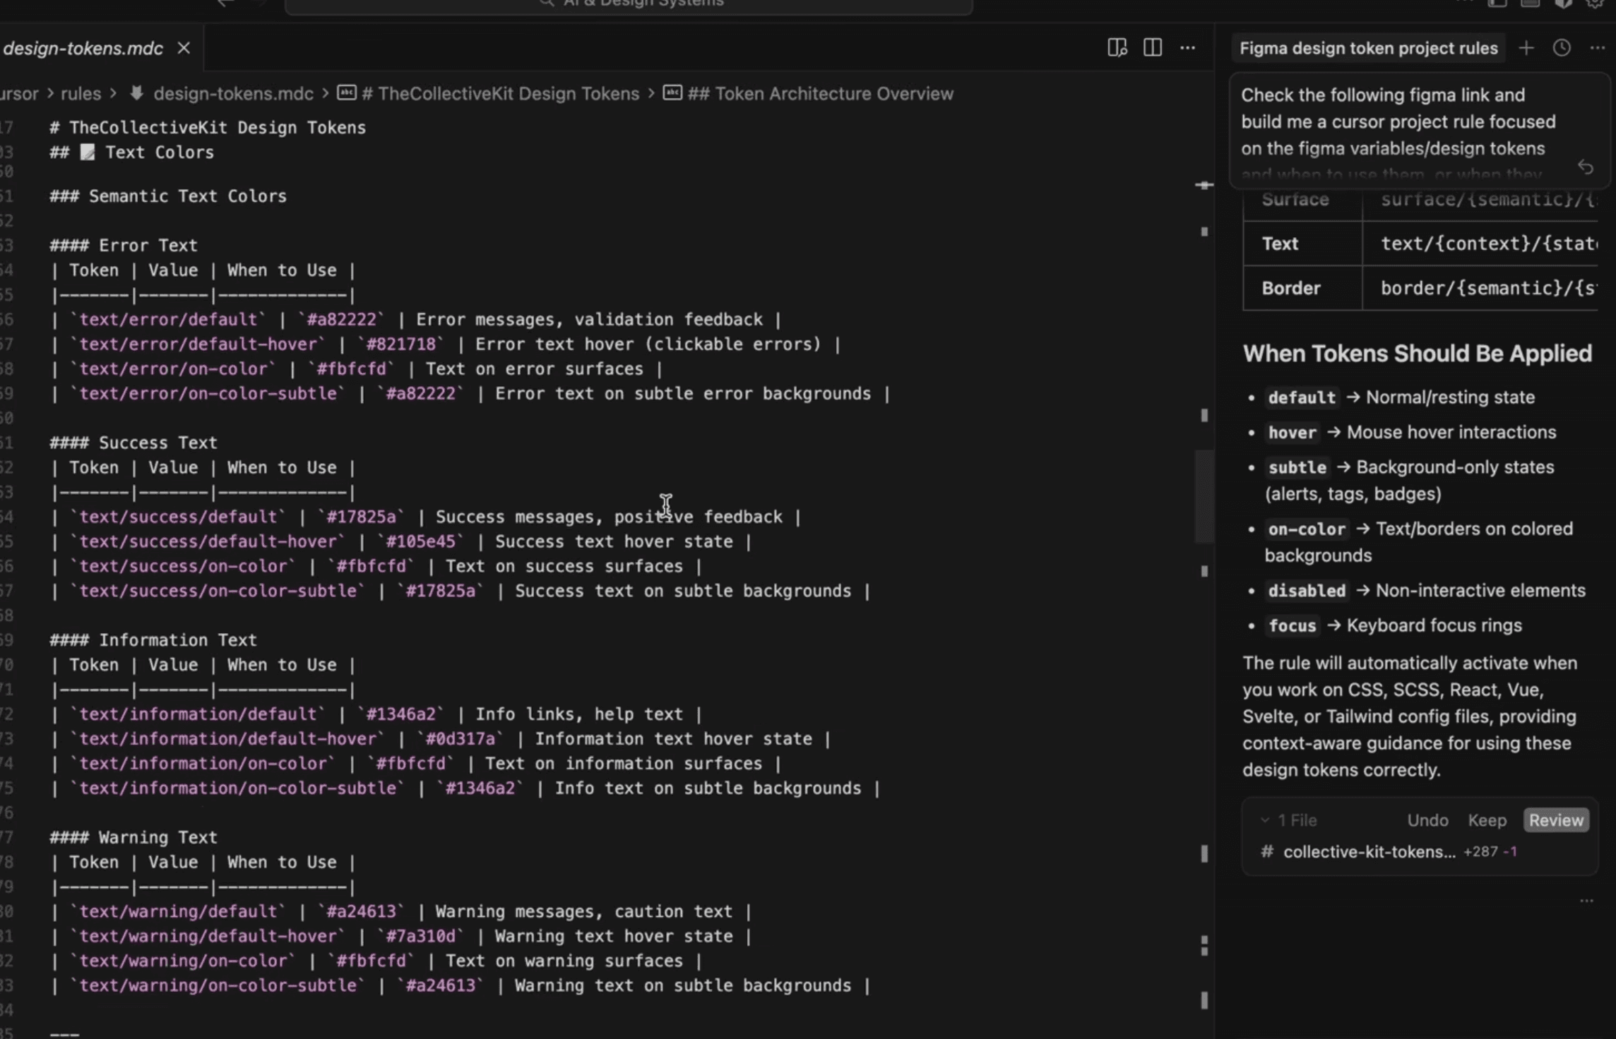Open editor more actions menu
This screenshot has height=1039, width=1616.
coord(1188,48)
